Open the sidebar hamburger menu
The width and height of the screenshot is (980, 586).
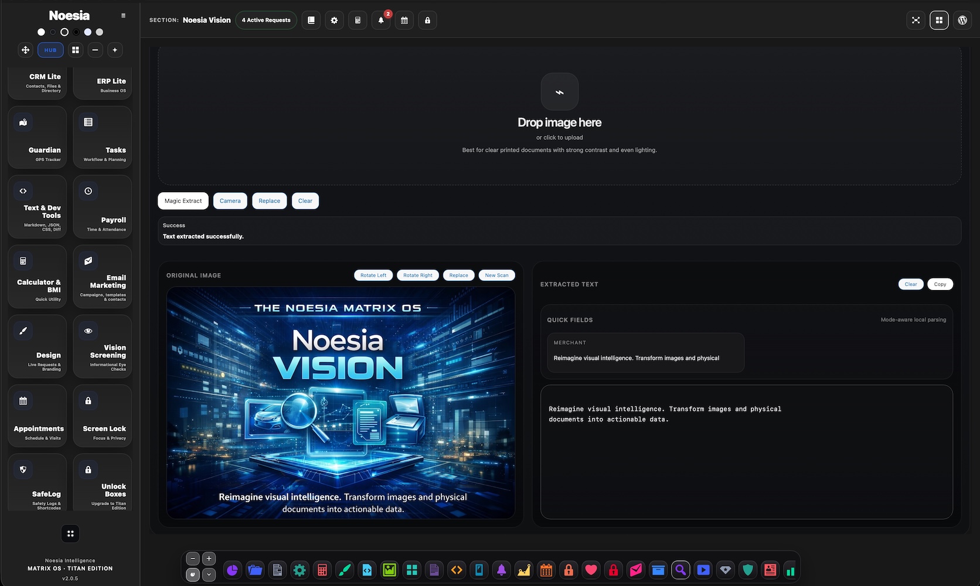[x=123, y=16]
